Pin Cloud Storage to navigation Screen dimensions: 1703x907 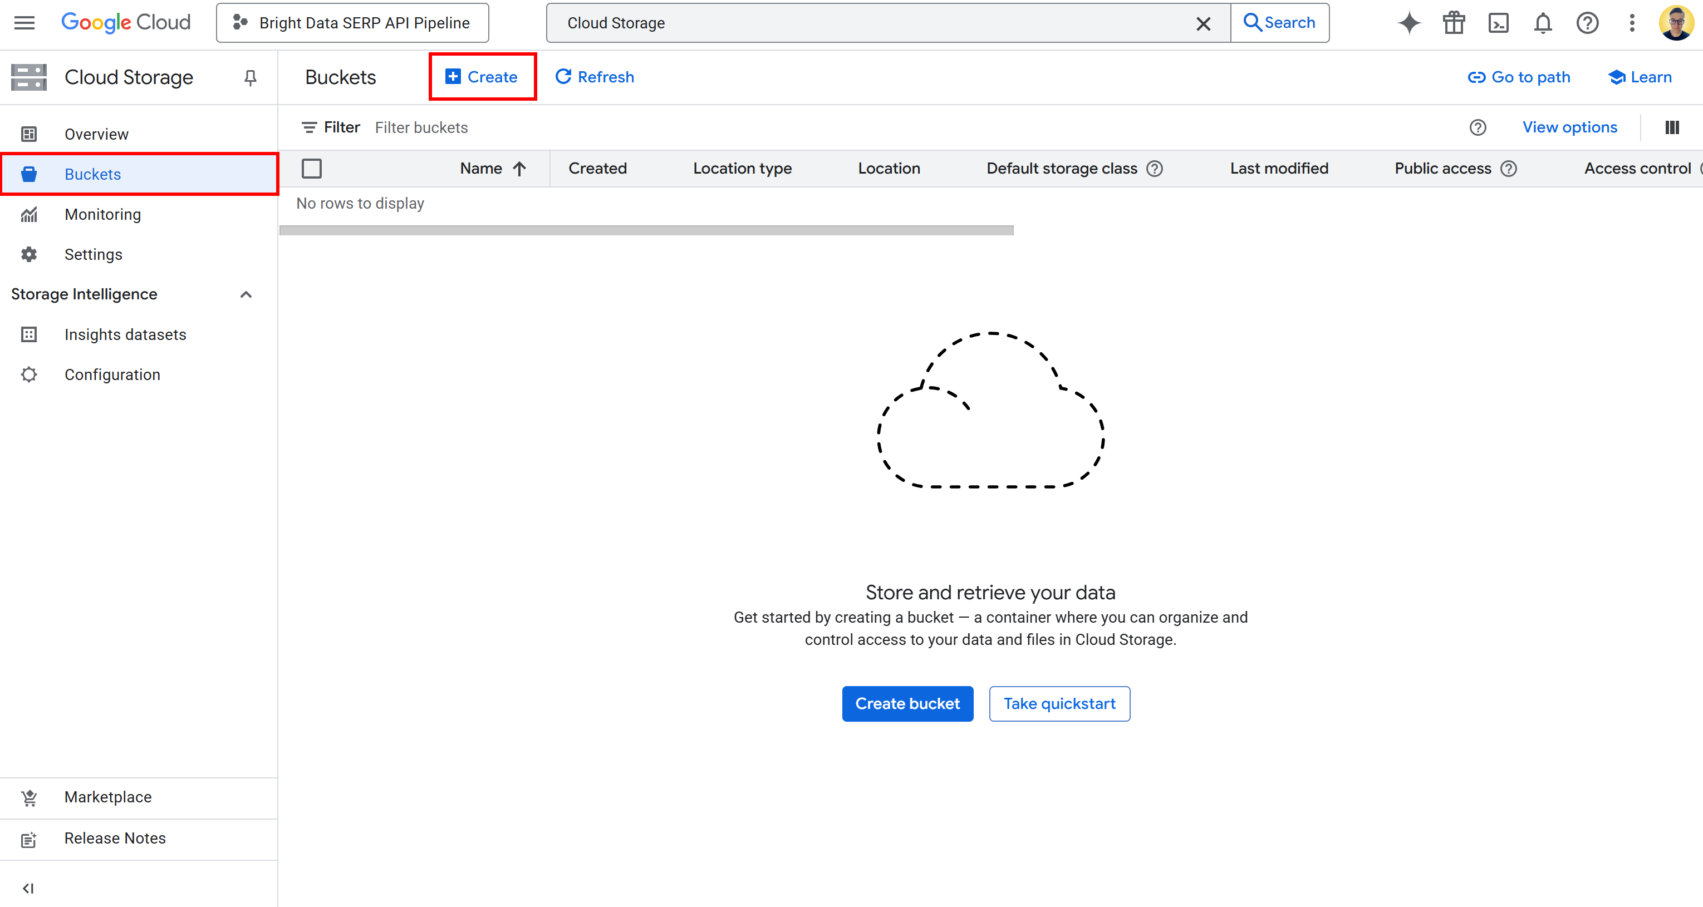click(x=250, y=77)
